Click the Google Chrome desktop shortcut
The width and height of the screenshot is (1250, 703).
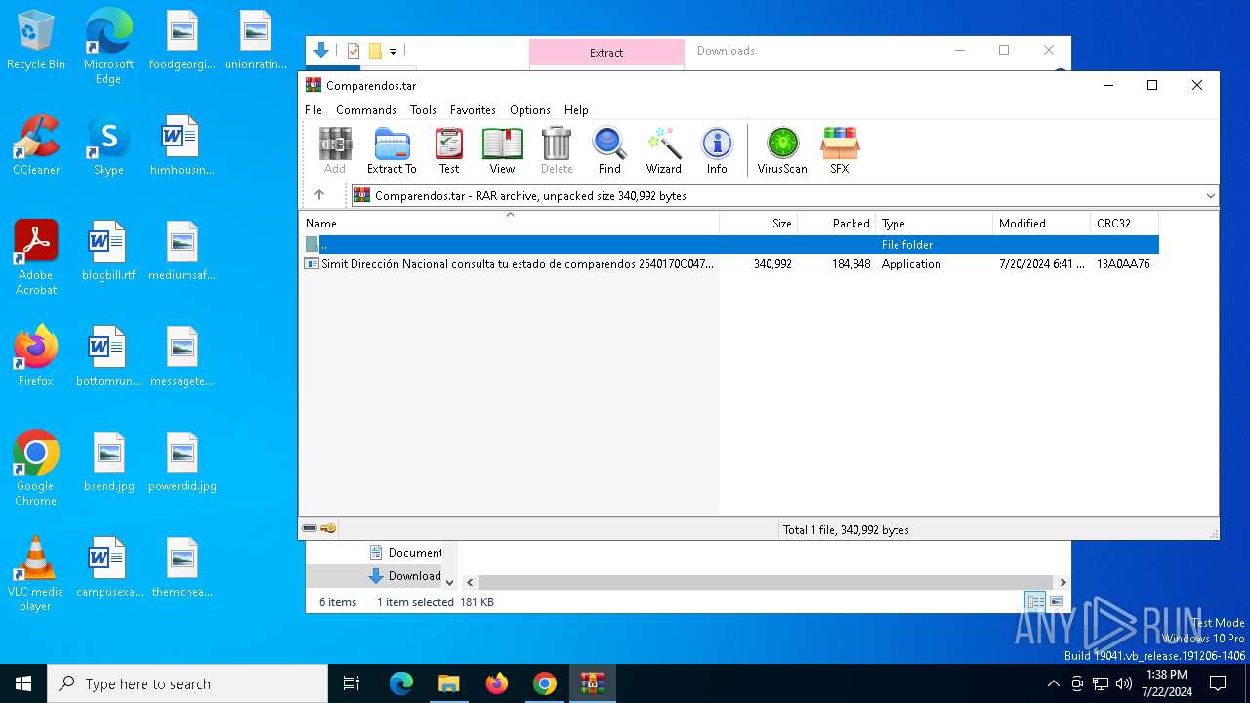tap(36, 469)
